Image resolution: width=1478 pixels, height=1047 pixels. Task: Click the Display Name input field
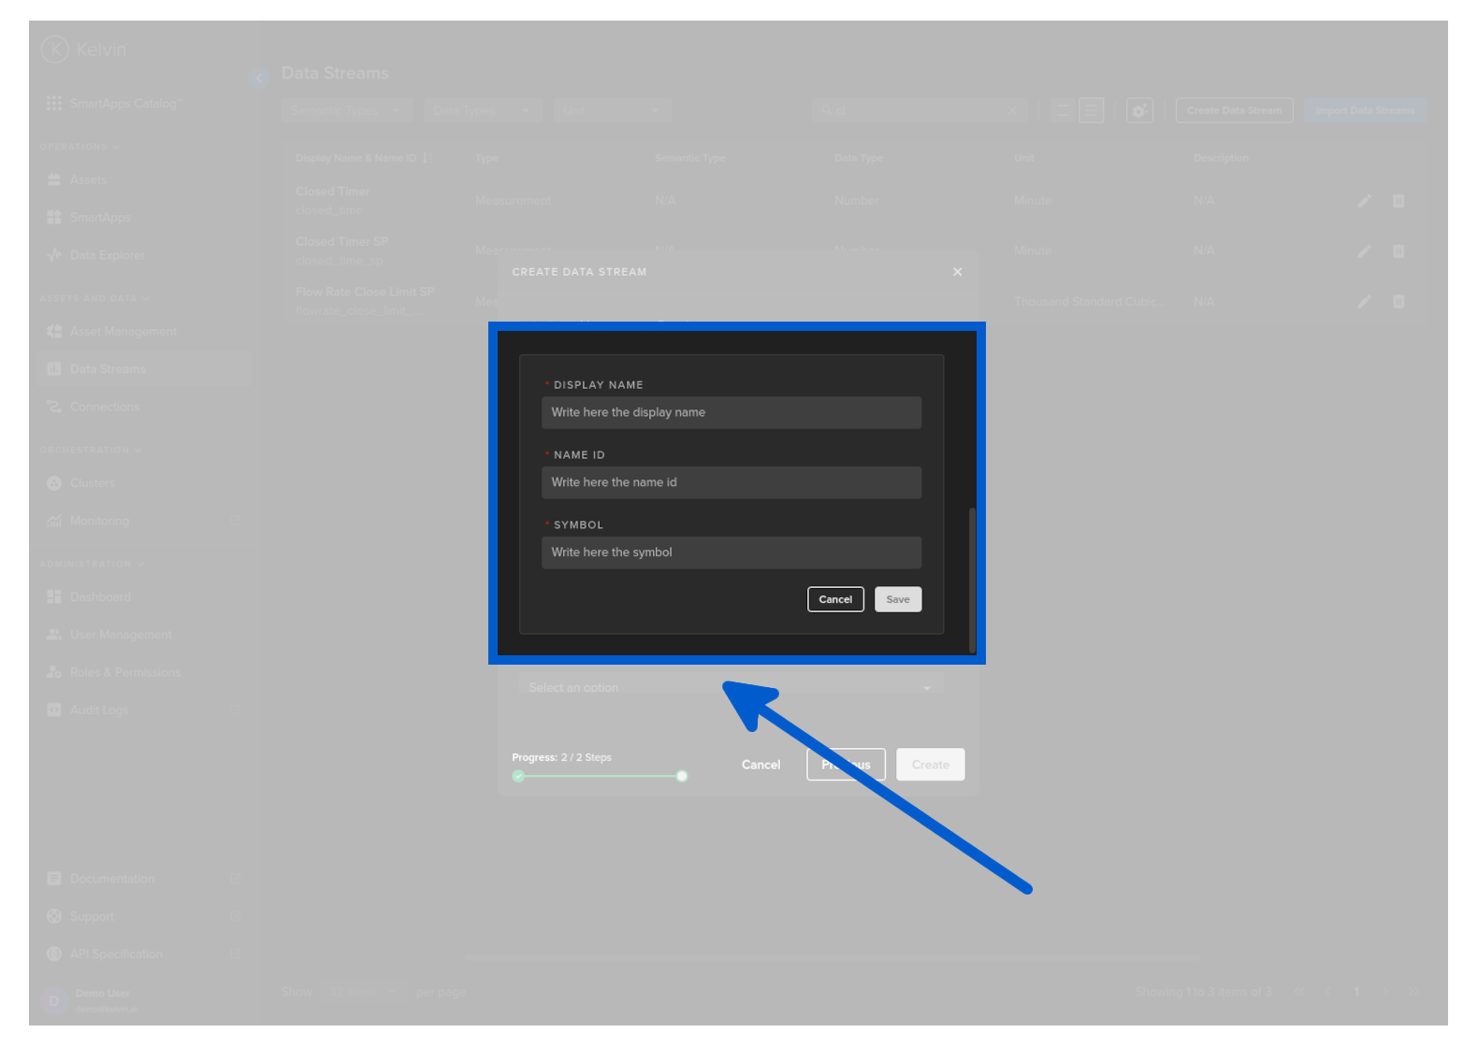coord(731,412)
